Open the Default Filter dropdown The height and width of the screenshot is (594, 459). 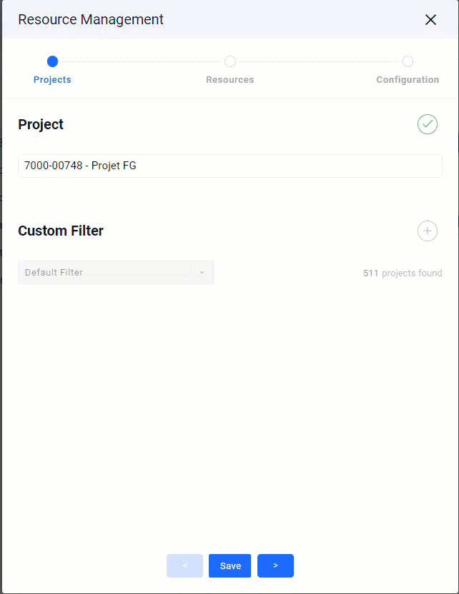point(116,272)
